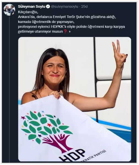Open Süleyman Soylu's profile avatar
The height and width of the screenshot is (165, 139).
pyautogui.click(x=9, y=10)
